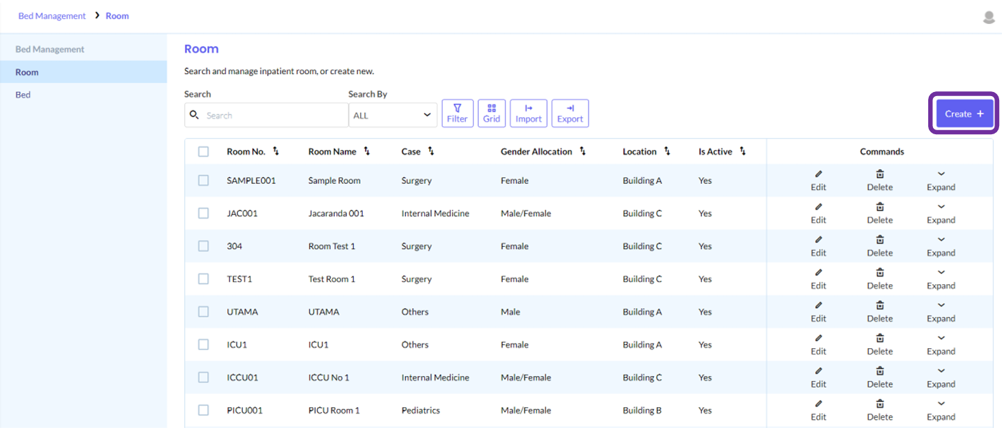Open the Export option

(570, 113)
